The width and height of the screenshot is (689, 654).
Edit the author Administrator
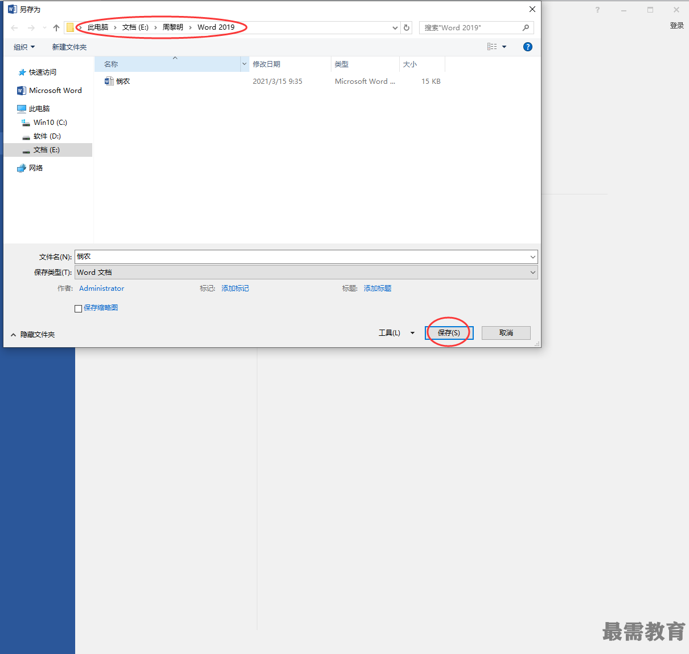[x=101, y=289]
